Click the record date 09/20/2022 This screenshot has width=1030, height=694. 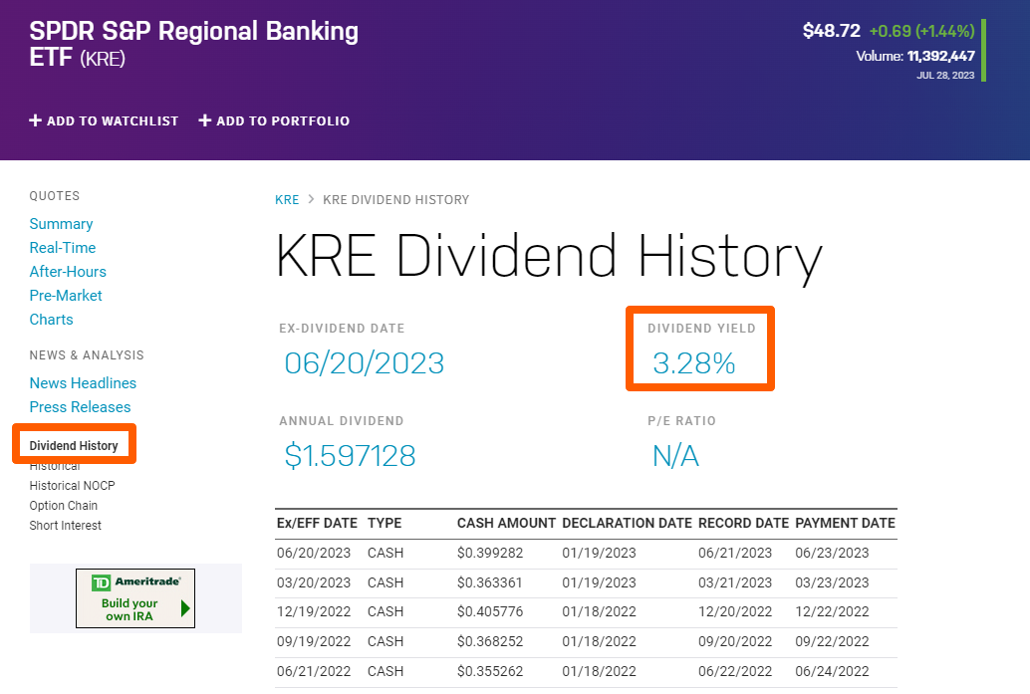point(735,641)
